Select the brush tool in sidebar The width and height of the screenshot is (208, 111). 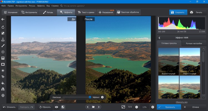[x=3, y=46]
